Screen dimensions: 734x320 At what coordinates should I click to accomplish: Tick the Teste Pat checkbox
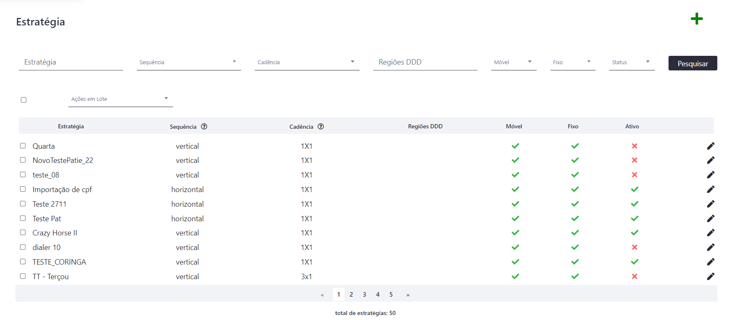pos(23,218)
